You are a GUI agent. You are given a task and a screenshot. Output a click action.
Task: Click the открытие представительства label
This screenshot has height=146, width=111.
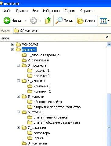click(57, 107)
